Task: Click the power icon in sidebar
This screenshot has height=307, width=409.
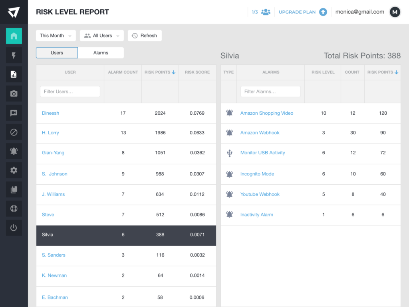Action: click(14, 228)
